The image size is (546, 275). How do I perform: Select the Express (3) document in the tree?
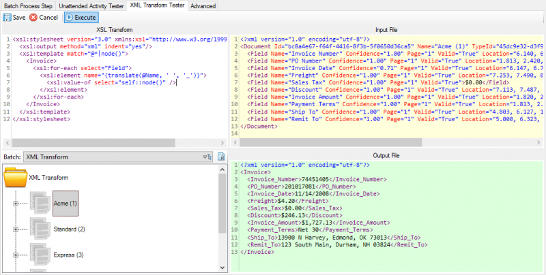pyautogui.click(x=70, y=255)
